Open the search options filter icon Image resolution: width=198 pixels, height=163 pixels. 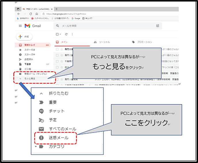[x=157, y=26]
